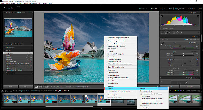Image resolution: width=203 pixels, height=110 pixels.
Task: Expand the Instantáneas panel
Action: (x=4, y=47)
